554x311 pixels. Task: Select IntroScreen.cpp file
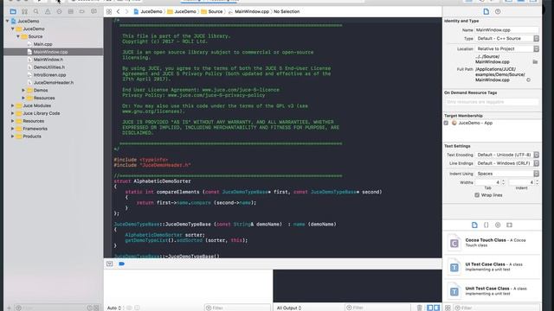tap(50, 75)
